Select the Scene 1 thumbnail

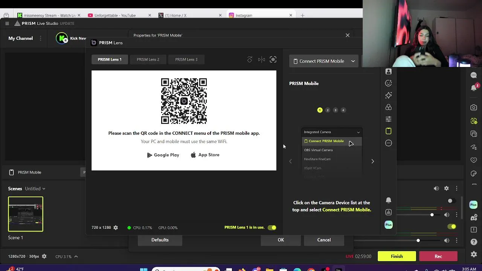click(26, 214)
